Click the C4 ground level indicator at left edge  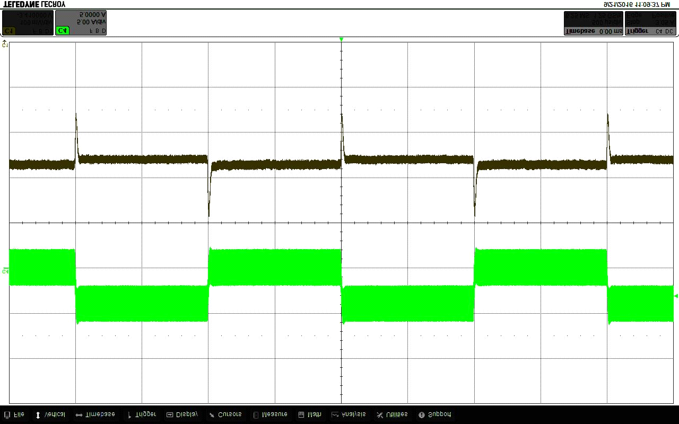pos(5,271)
